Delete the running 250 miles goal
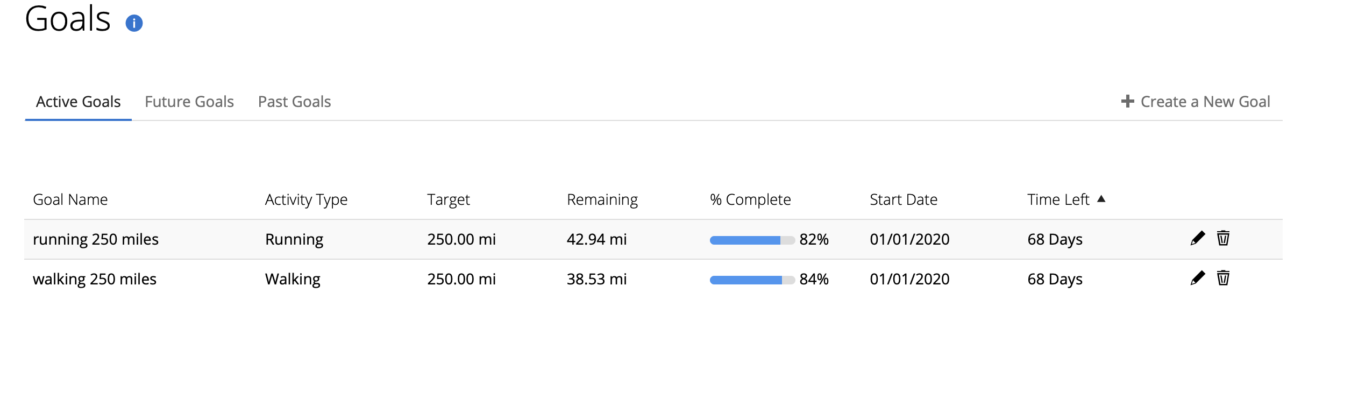The height and width of the screenshot is (414, 1358). (x=1223, y=238)
